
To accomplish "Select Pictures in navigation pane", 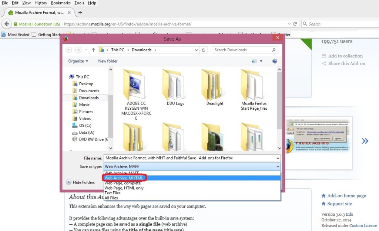I will [x=83, y=112].
